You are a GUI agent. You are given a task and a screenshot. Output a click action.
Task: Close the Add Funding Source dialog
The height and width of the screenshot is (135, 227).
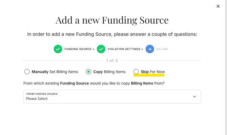click(218, 6)
